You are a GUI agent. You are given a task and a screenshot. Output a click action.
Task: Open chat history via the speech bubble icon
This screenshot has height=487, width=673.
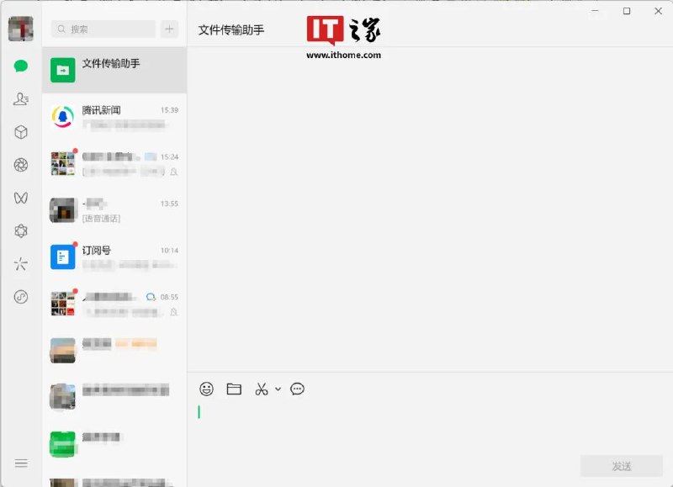[297, 389]
